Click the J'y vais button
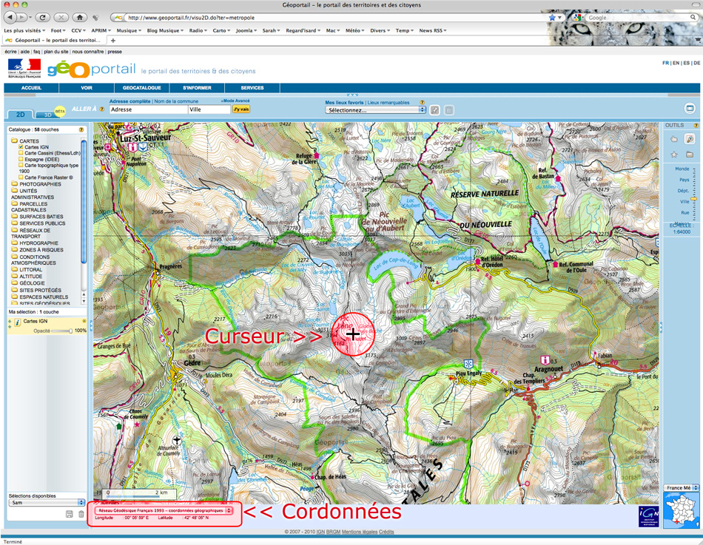 tap(241, 109)
